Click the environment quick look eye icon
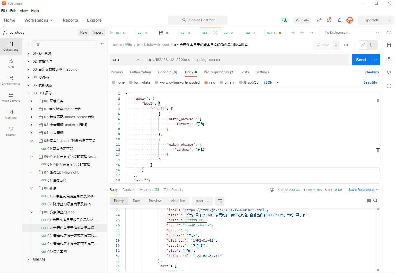The width and height of the screenshot is (395, 273). [x=389, y=33]
